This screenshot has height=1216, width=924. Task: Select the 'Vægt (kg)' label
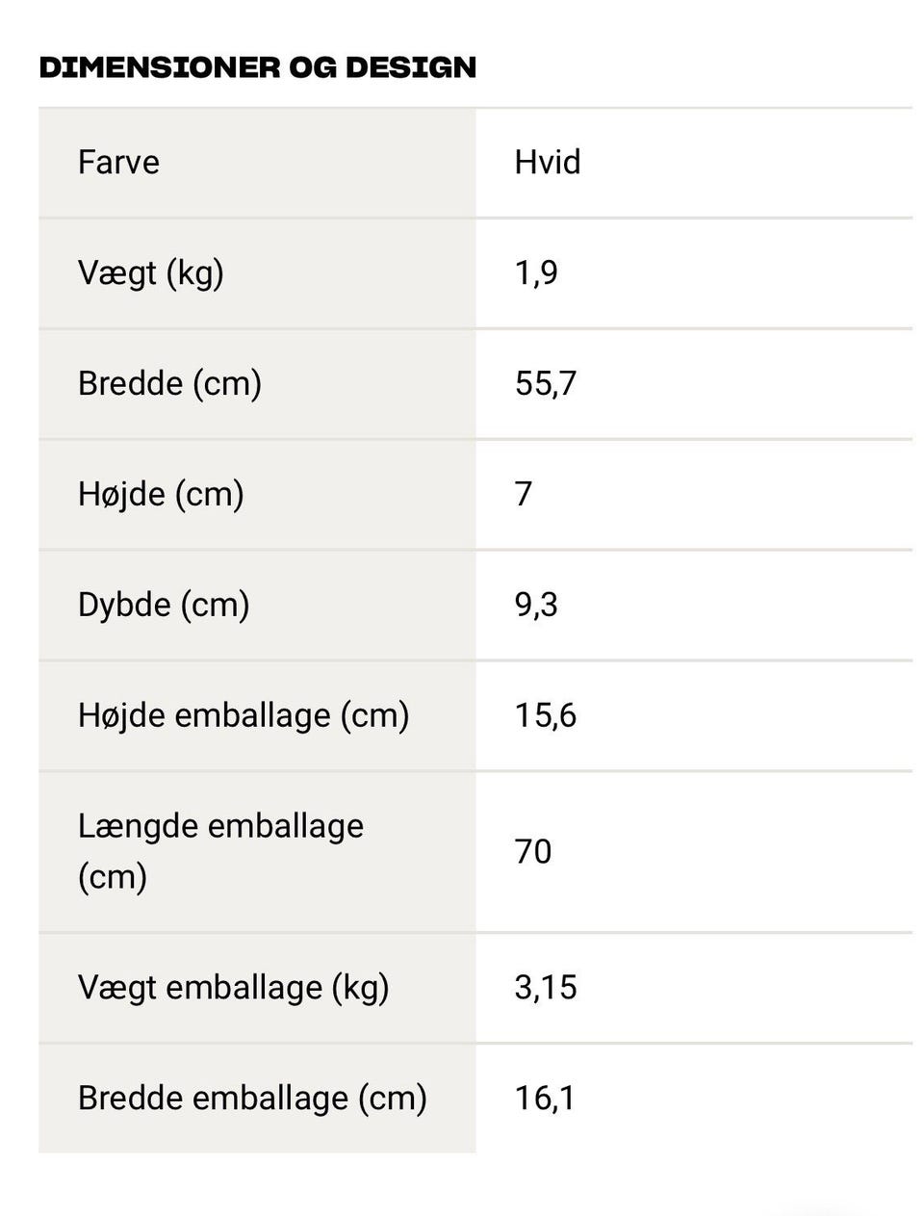point(150,272)
